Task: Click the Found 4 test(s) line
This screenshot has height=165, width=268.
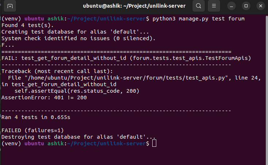Action: [x=28, y=25]
